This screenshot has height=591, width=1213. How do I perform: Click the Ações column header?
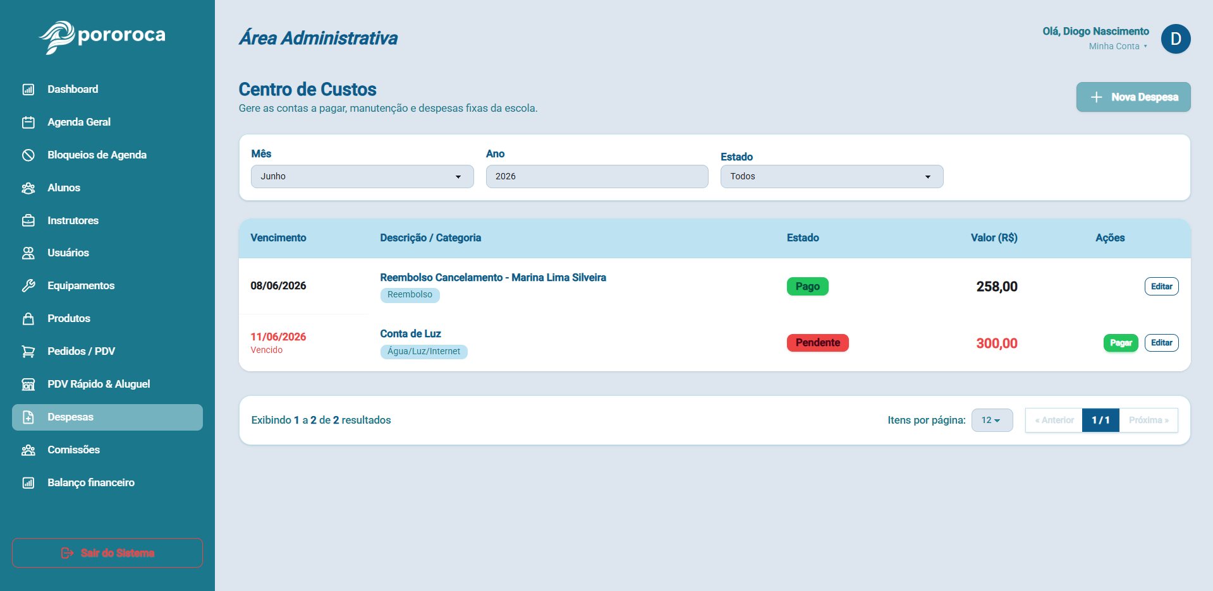coord(1110,238)
